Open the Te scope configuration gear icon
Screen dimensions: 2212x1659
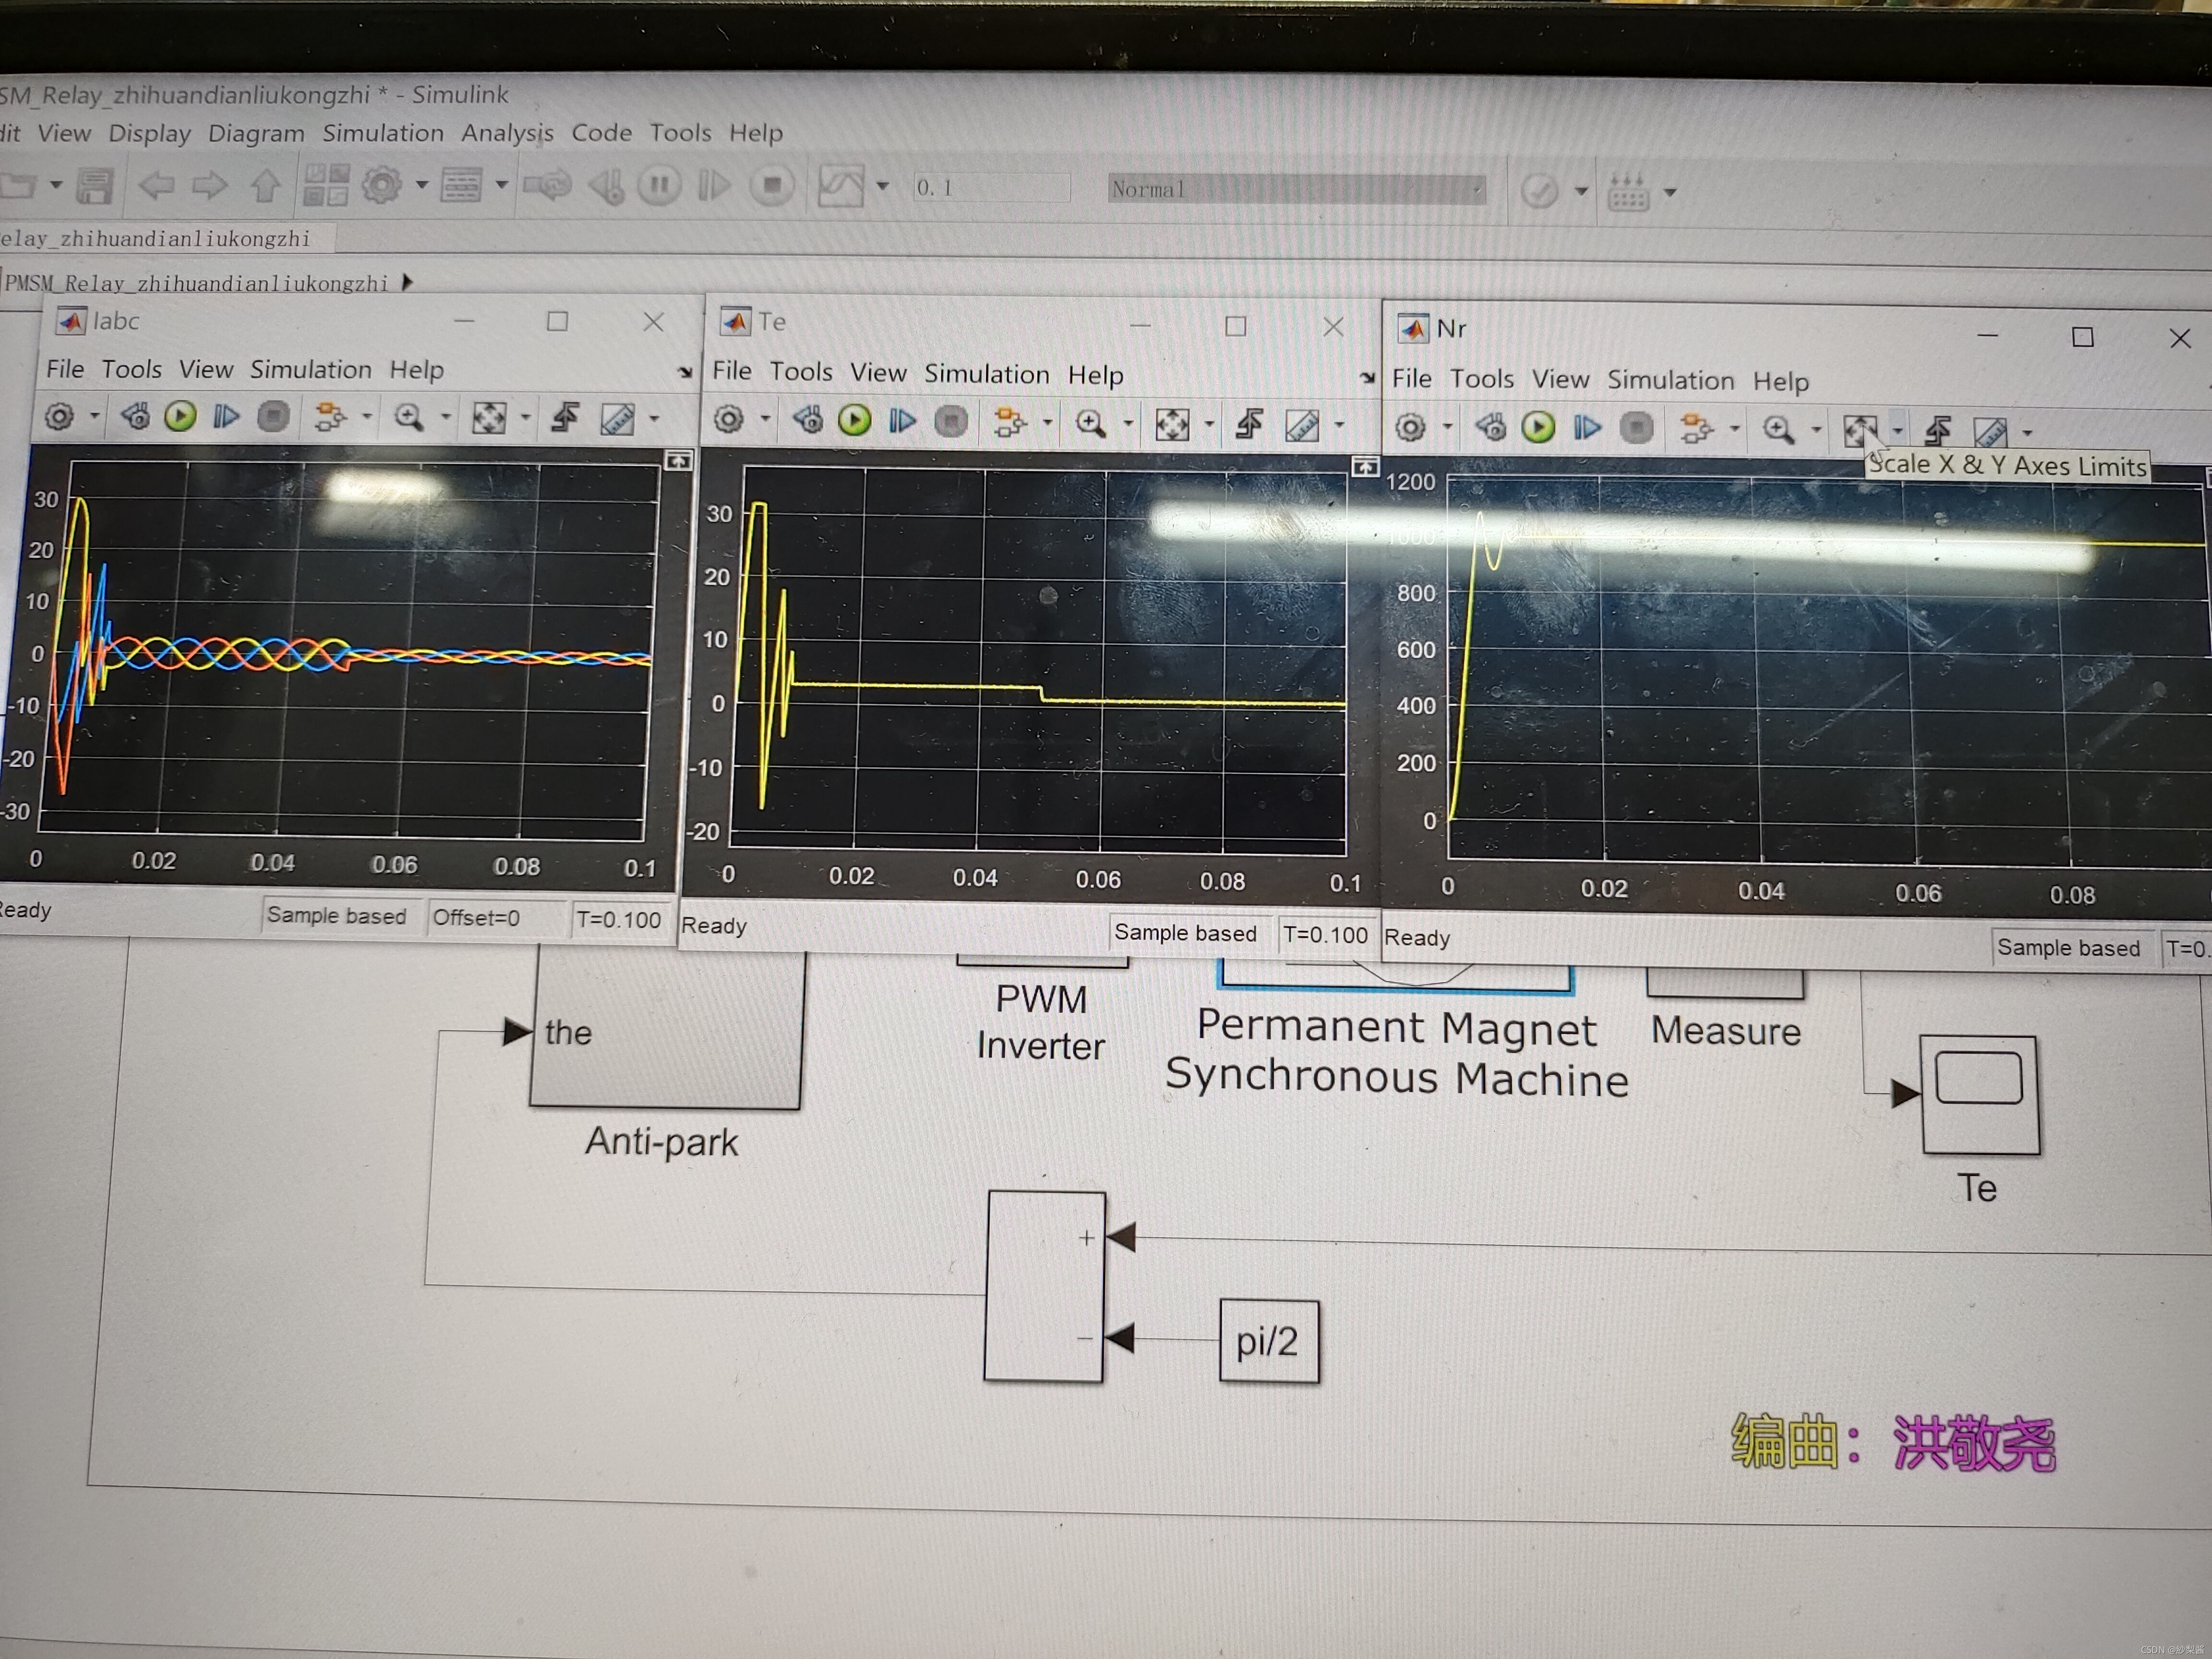[x=729, y=420]
